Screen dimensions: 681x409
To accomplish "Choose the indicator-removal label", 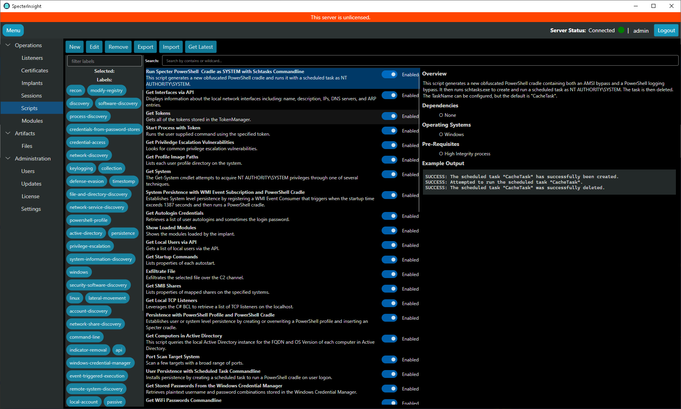I will tap(88, 350).
